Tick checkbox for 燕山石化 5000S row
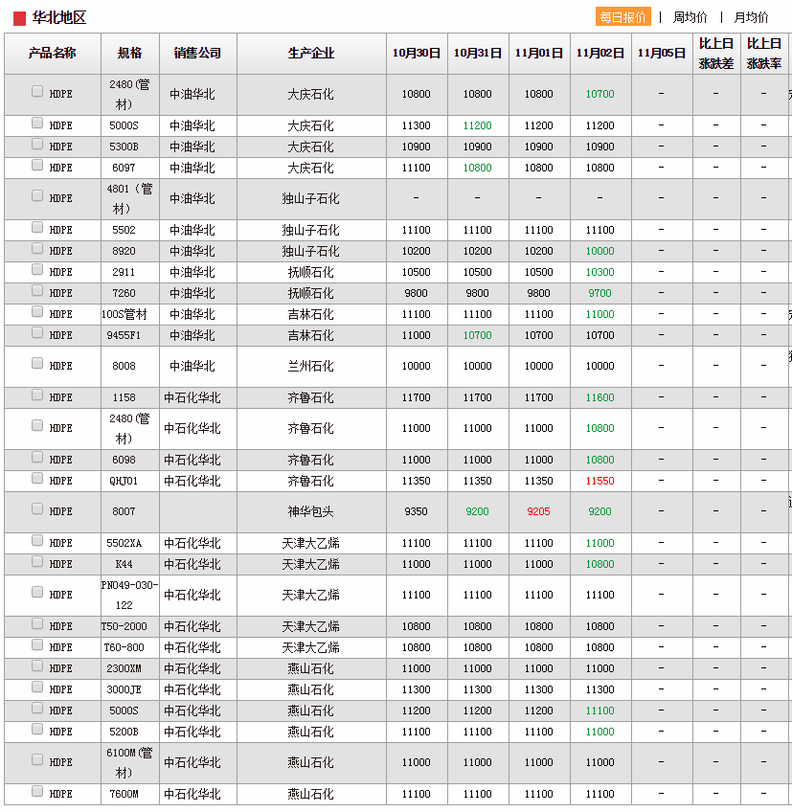The image size is (792, 812). click(x=37, y=708)
